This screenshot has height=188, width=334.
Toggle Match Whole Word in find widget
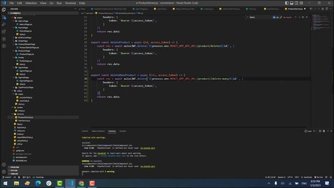tap(277, 17)
